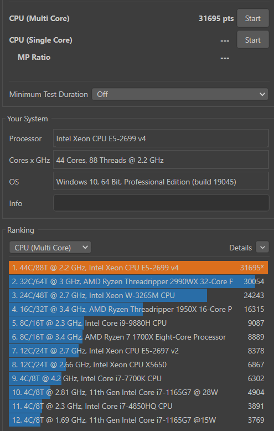Click the Details label in Ranking
The image size is (274, 431).
[240, 248]
